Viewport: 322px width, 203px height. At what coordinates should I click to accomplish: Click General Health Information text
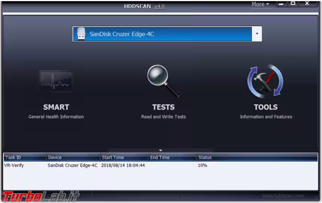[x=56, y=117]
